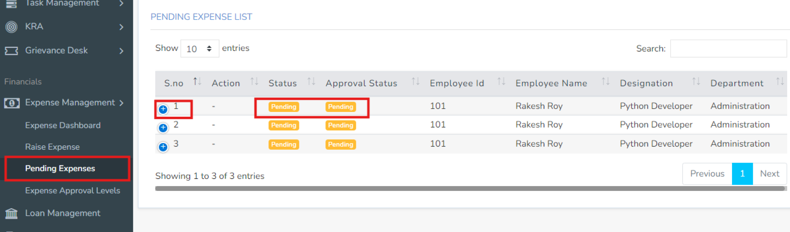The image size is (790, 232).
Task: Click Python Developer in row 2
Action: pyautogui.click(x=656, y=125)
